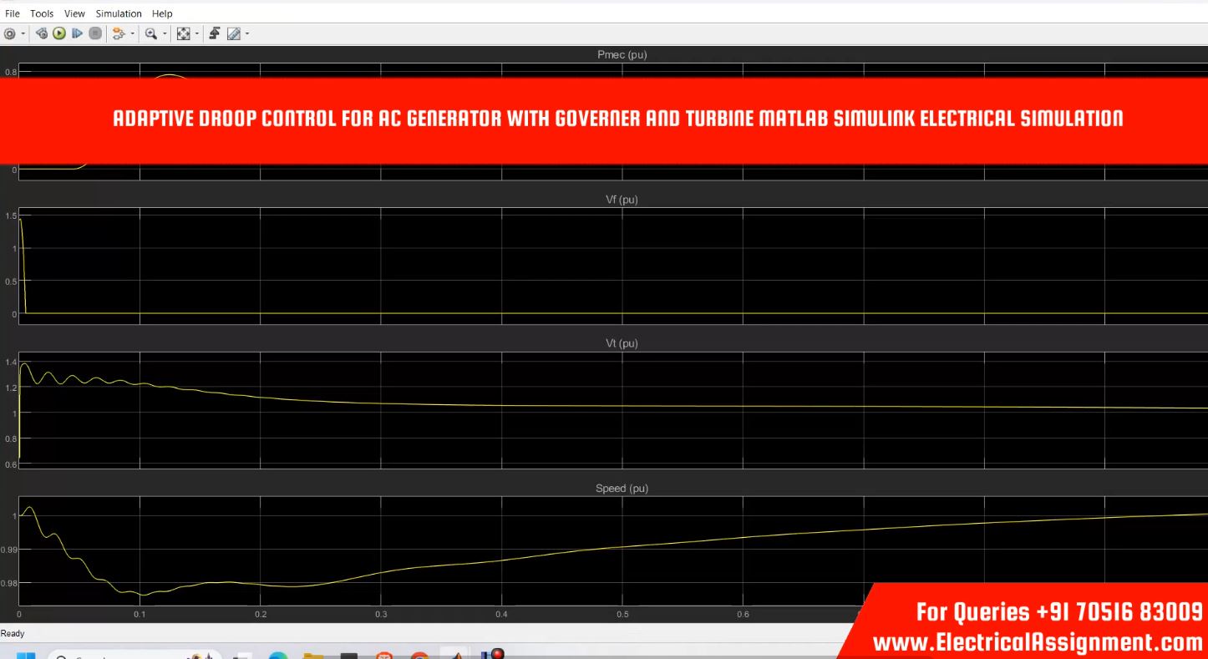Open the Help menu
This screenshot has height=659, width=1208.
click(162, 13)
